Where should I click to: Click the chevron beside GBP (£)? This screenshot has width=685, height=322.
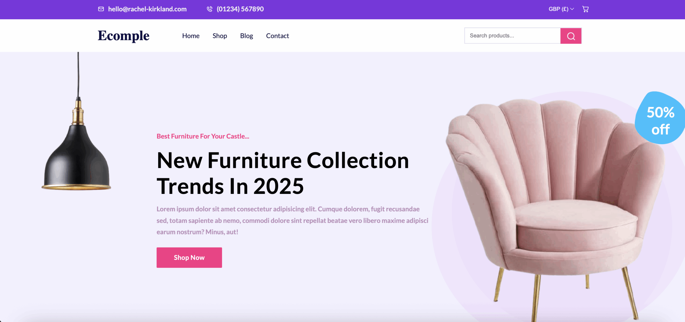pos(572,9)
